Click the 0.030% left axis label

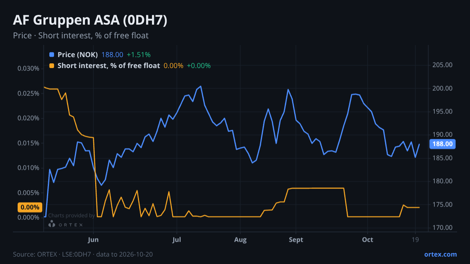[29, 68]
